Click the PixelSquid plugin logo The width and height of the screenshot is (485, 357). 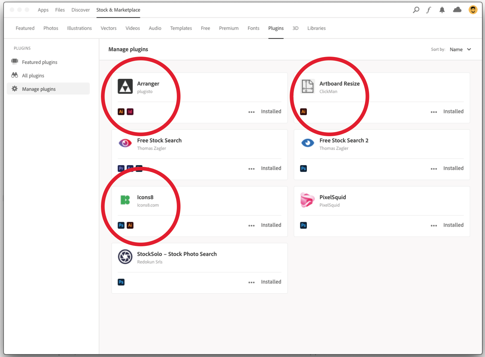point(307,200)
